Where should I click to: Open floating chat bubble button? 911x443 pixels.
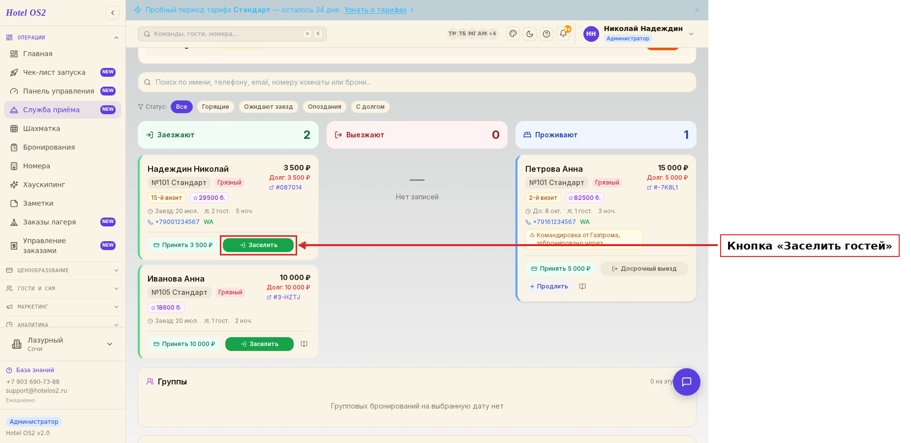coord(687,382)
